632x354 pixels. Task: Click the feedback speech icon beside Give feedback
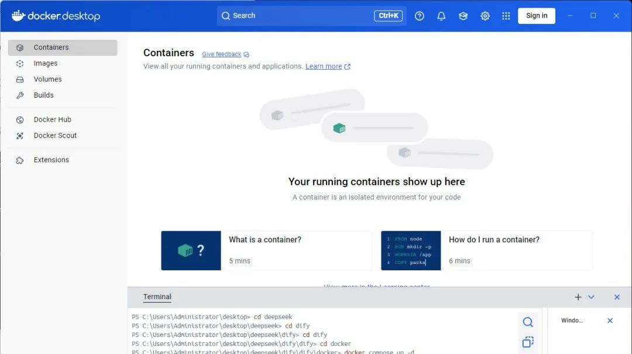click(246, 54)
